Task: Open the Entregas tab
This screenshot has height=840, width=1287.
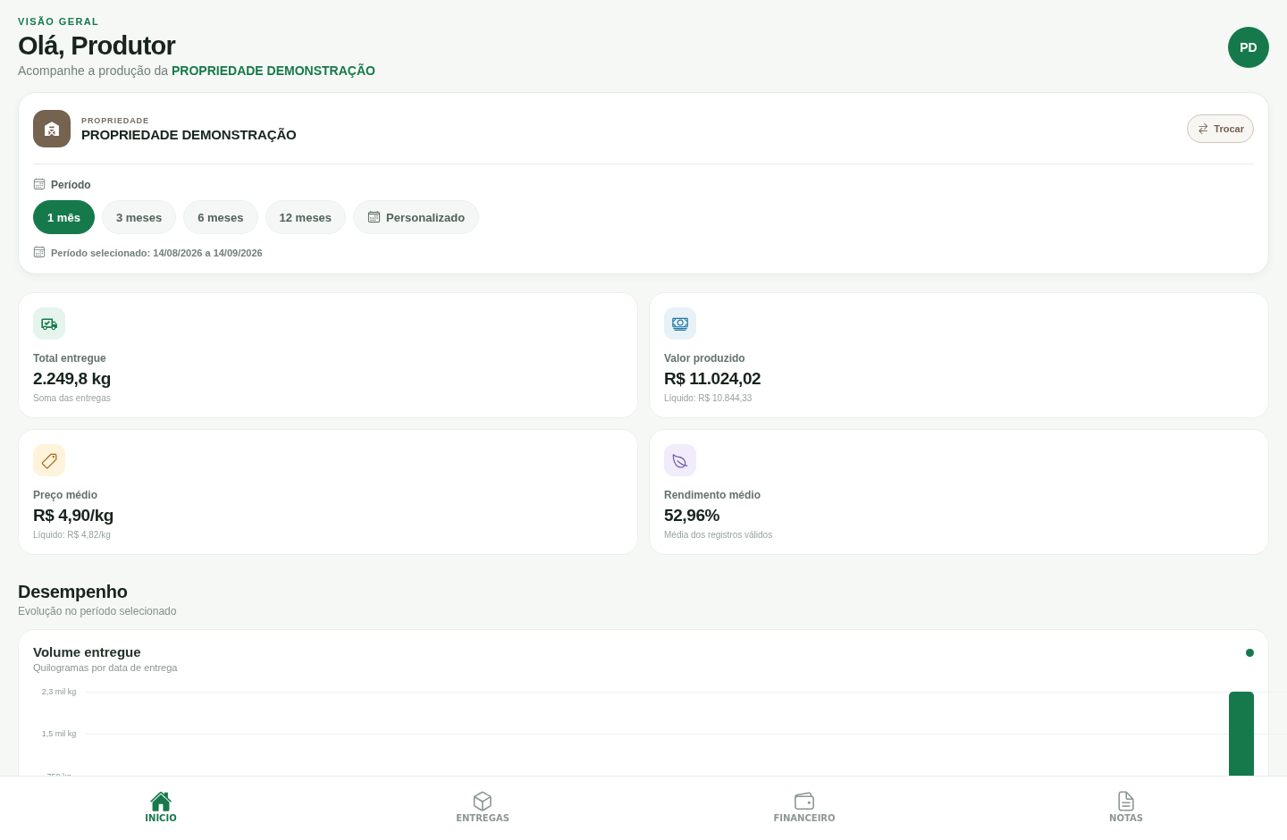Action: [483, 807]
